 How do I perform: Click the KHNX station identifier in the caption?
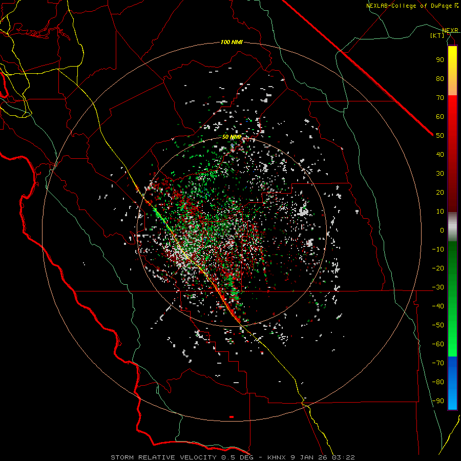(277, 457)
